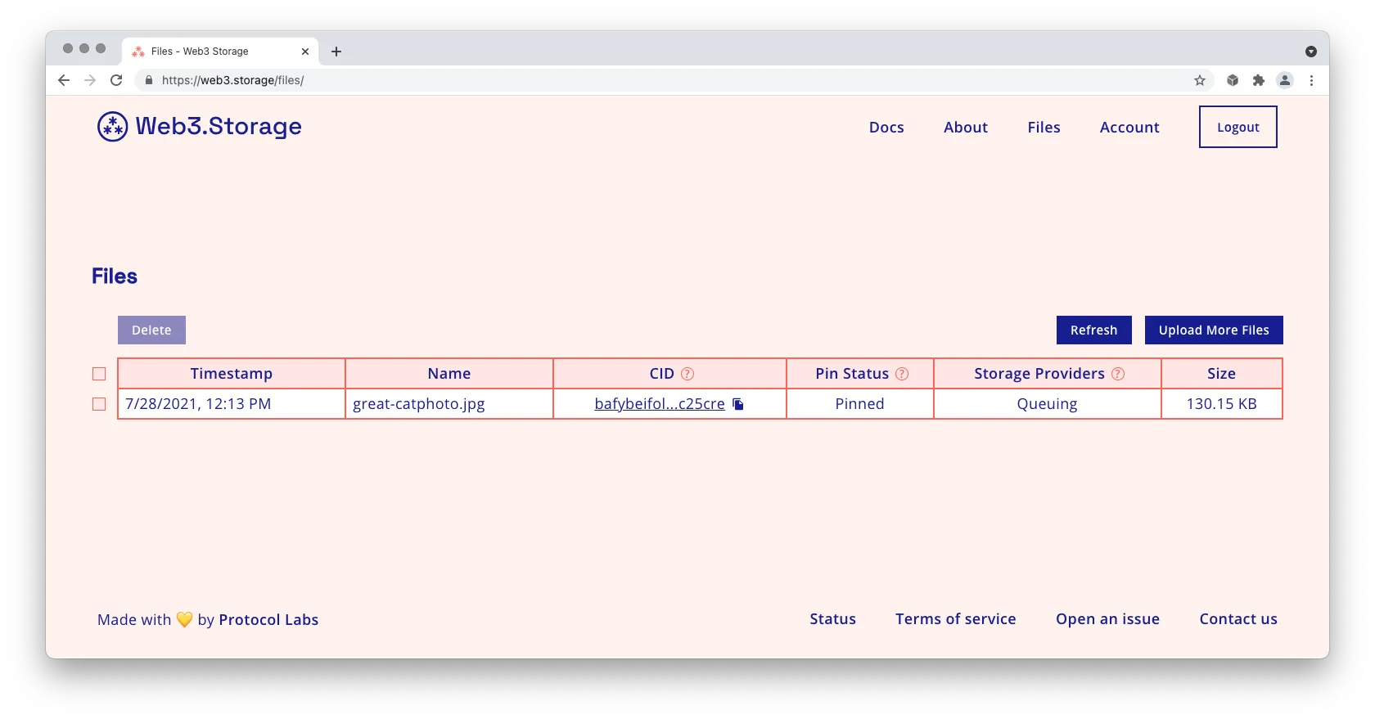This screenshot has height=719, width=1375.
Task: Go to the Docs navigation item
Action: (886, 128)
